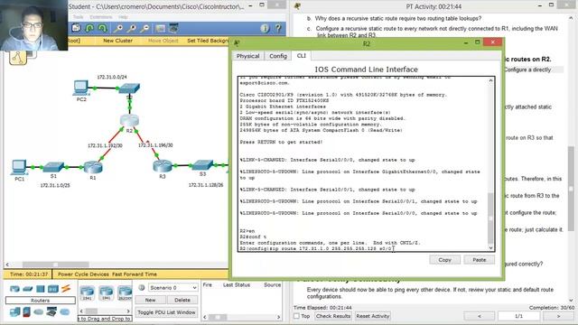Click the PT Activity vertical scrollbar thumb

(x=571, y=189)
